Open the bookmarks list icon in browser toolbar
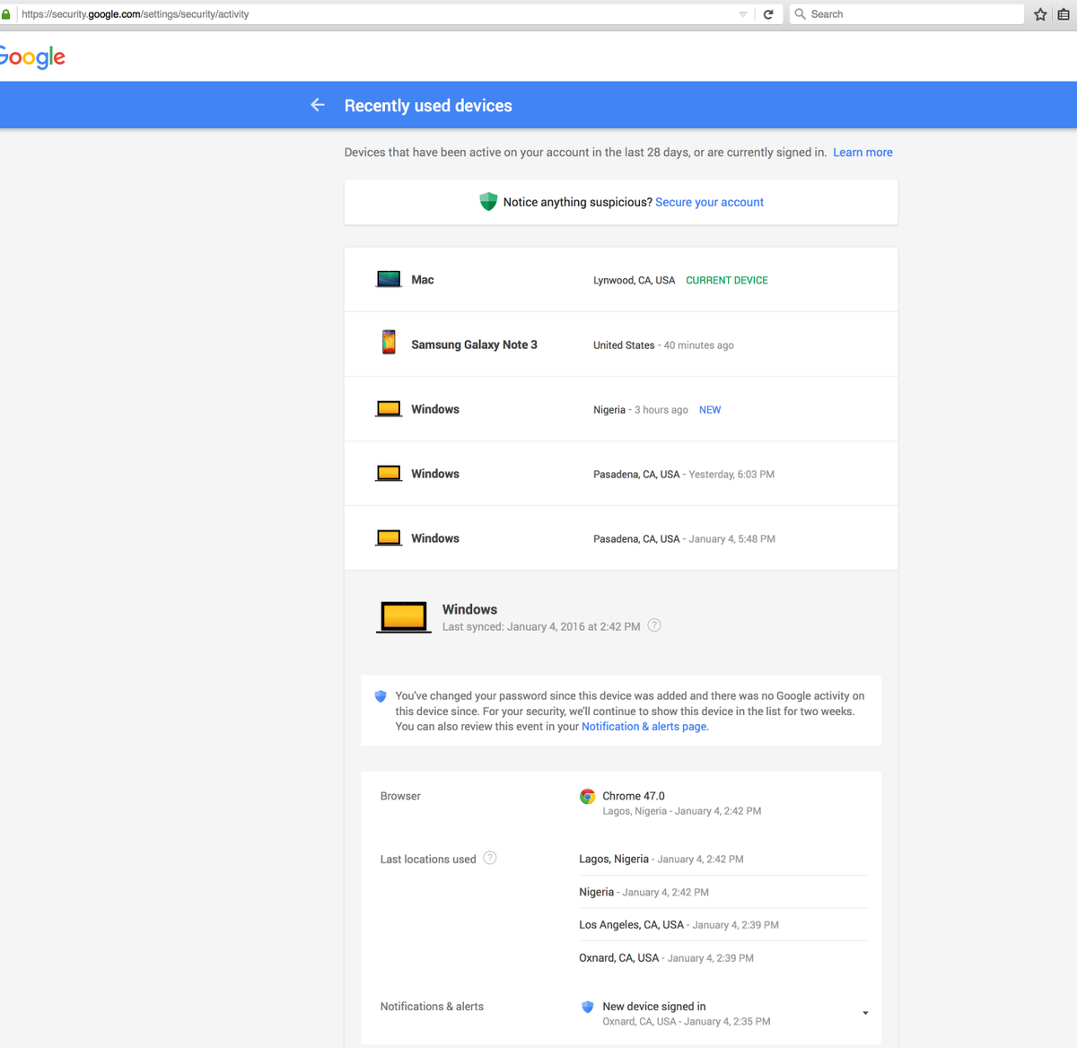This screenshot has height=1048, width=1077. click(x=1064, y=14)
